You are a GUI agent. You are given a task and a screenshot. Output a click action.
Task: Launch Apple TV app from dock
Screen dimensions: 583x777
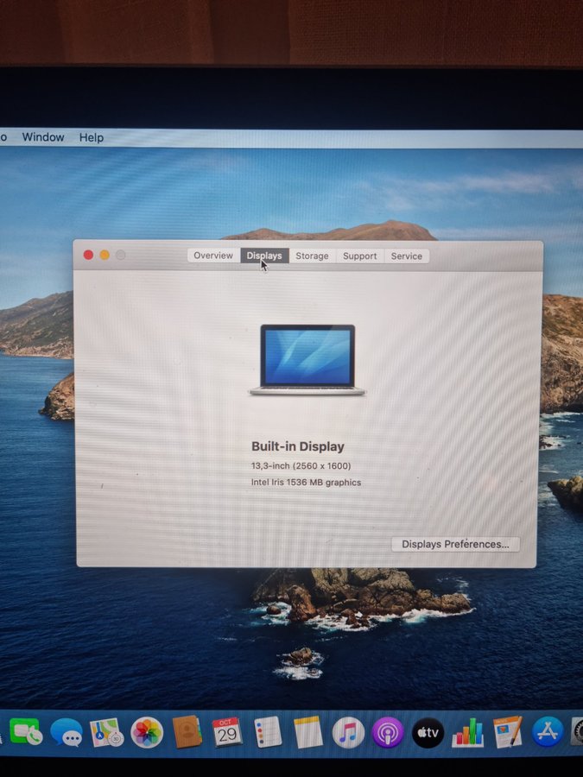click(x=428, y=732)
